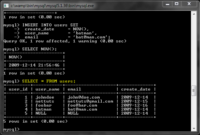This screenshot has height=135, width=200.
Task: Click the 'bat@man.com' cell in results table
Action: click(82, 109)
